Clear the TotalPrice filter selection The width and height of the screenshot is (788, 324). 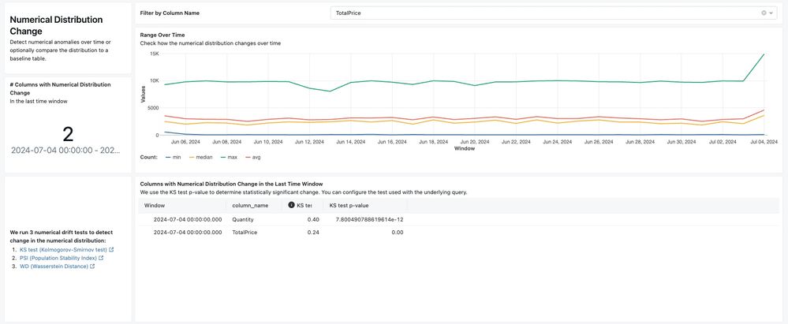[764, 13]
